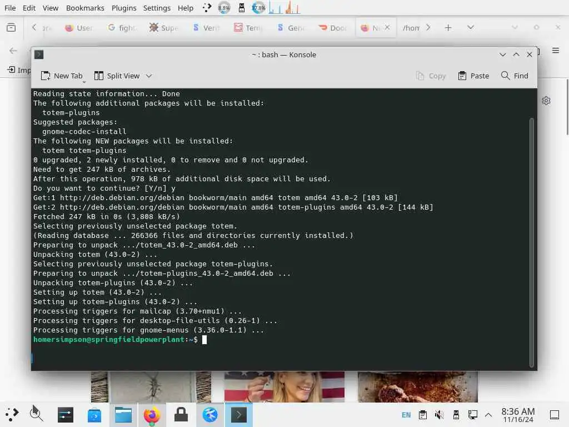Switch to the '/hom' browser tab
The width and height of the screenshot is (569, 427).
point(411,28)
